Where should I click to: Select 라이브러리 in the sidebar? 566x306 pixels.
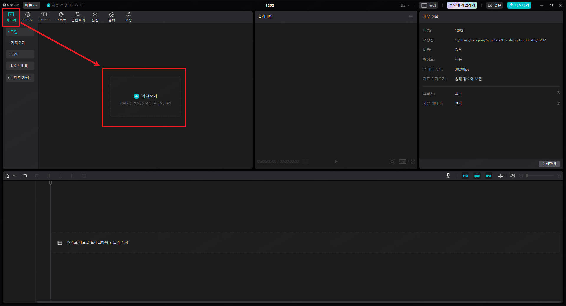coord(20,66)
